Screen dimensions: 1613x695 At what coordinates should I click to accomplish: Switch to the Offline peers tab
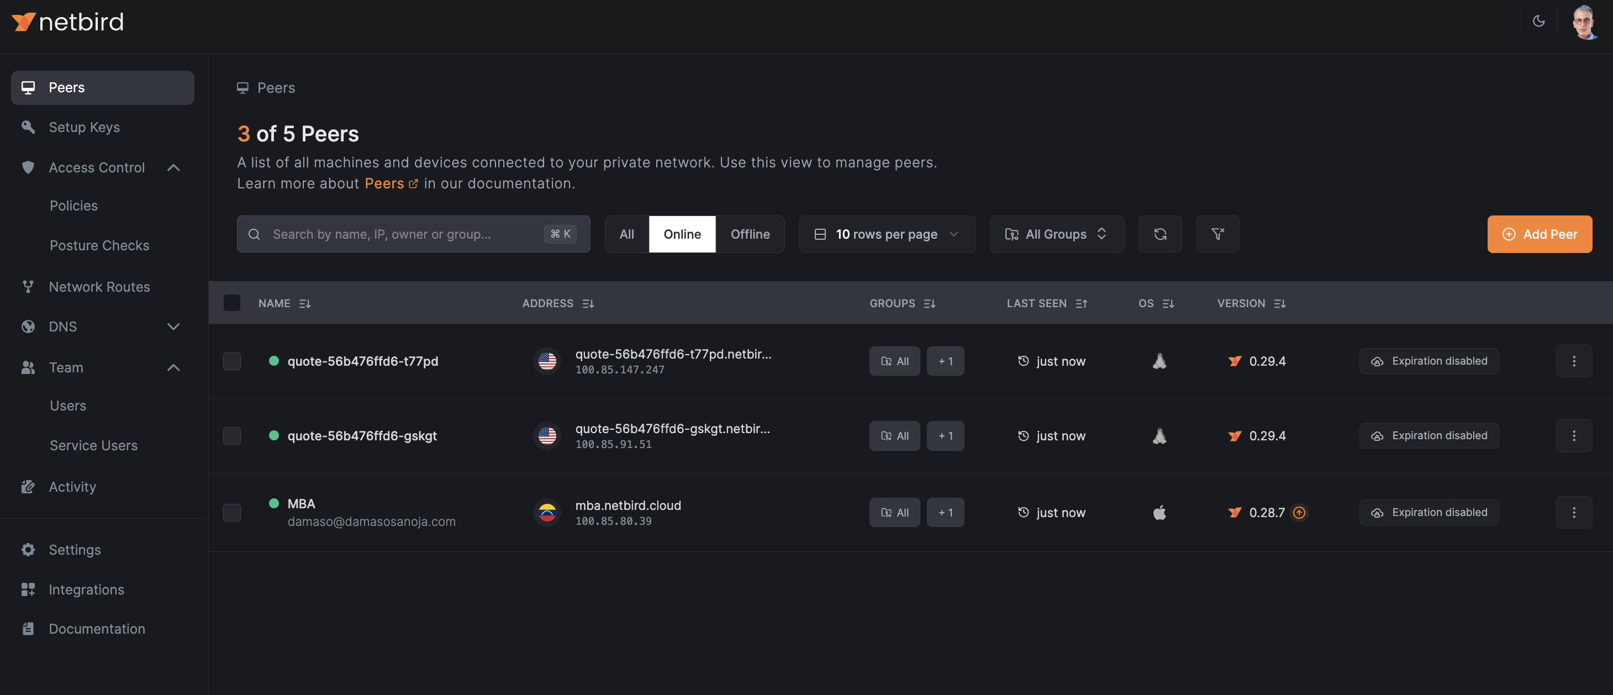pos(750,234)
